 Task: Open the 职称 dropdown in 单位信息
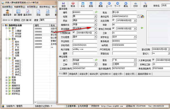135,64
